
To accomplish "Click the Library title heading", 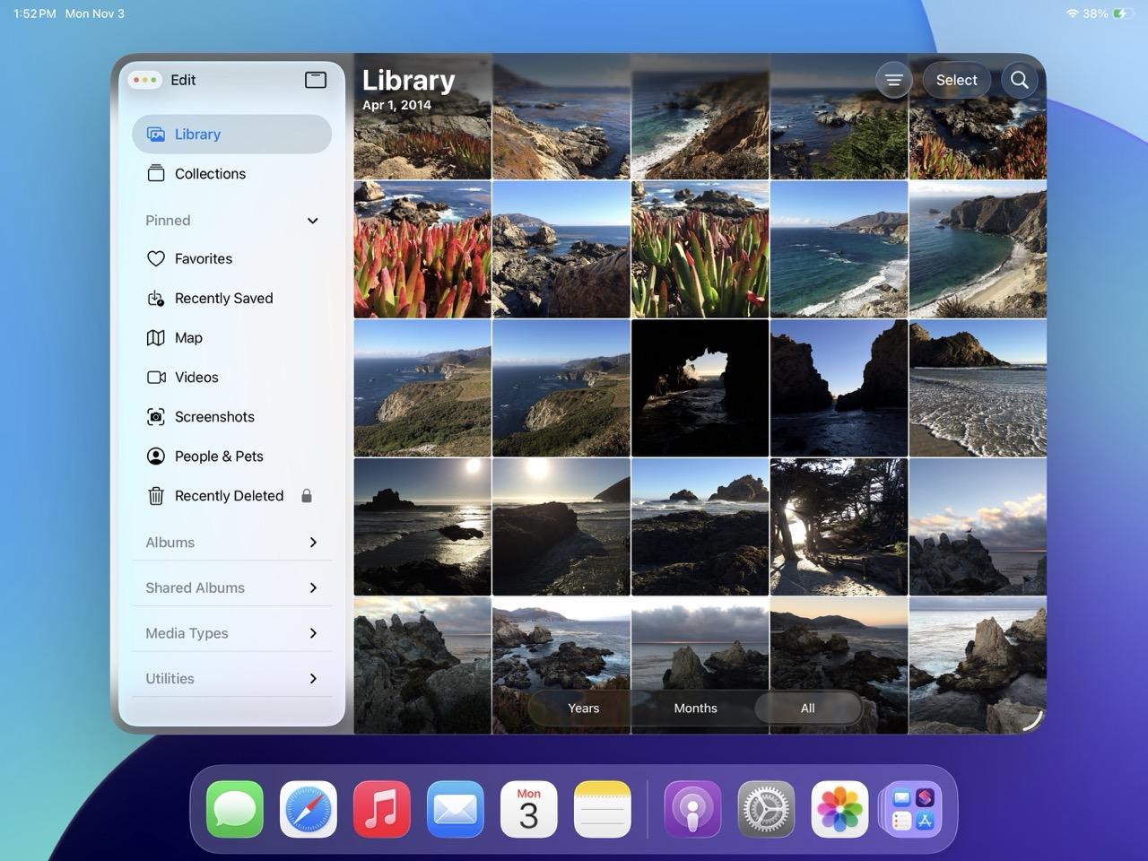I will click(x=408, y=81).
